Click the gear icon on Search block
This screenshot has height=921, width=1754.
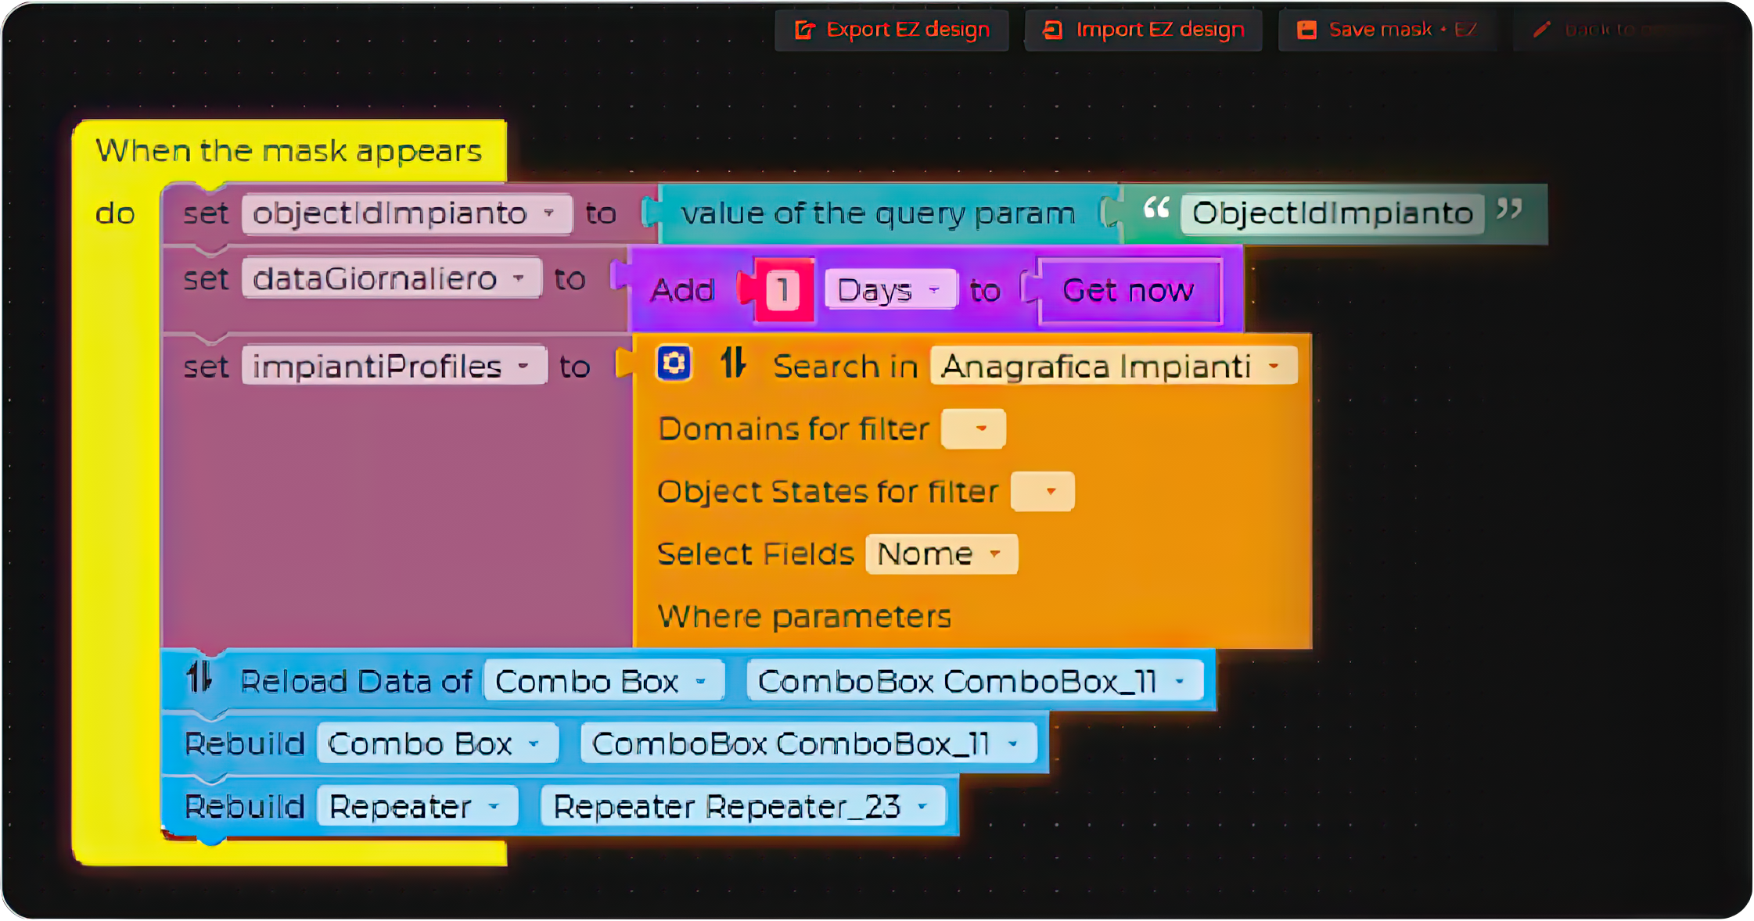click(674, 364)
